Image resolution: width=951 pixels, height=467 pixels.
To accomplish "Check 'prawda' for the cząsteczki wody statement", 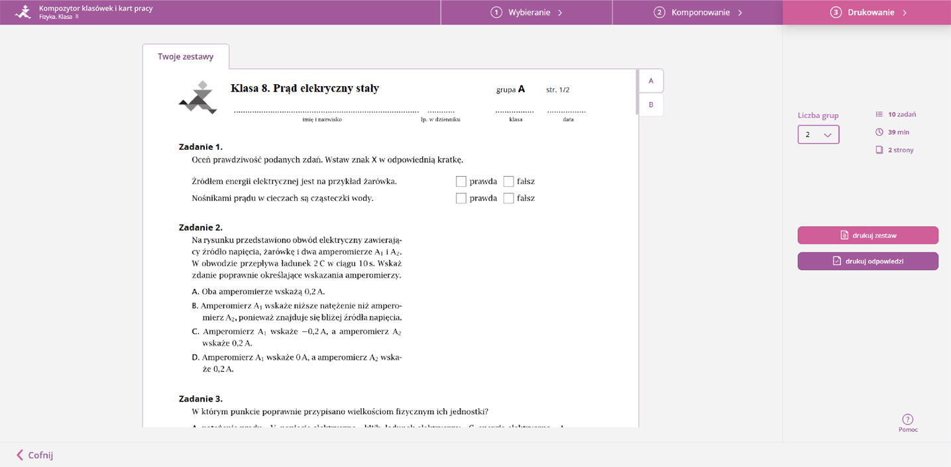I will pyautogui.click(x=461, y=198).
